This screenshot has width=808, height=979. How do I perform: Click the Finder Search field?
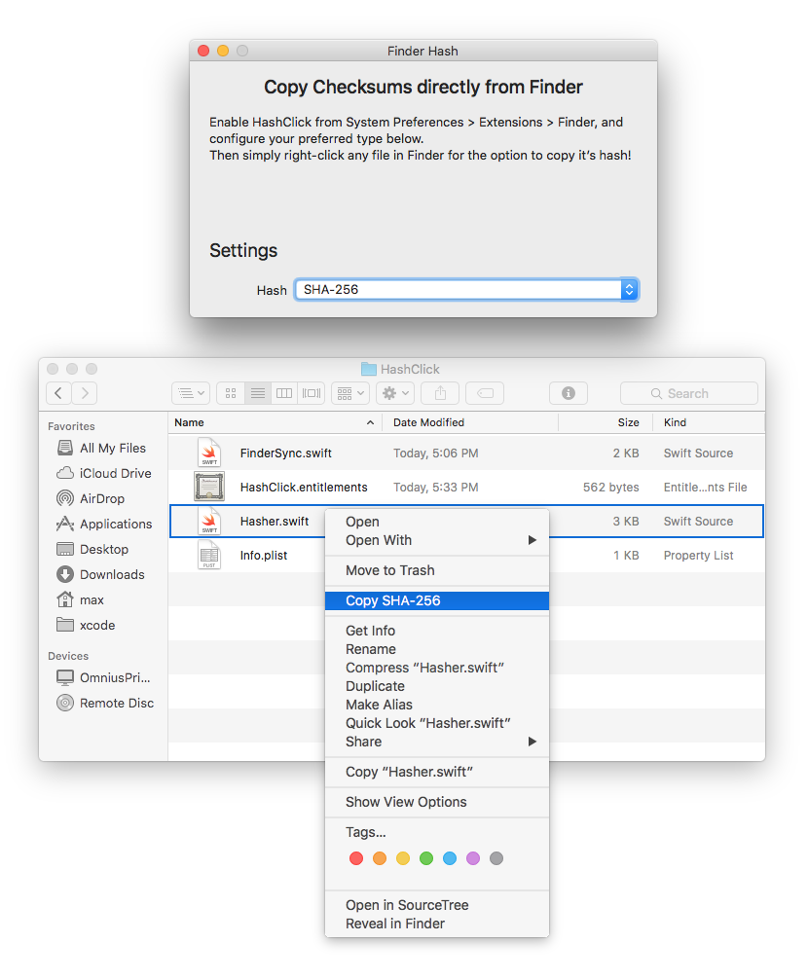click(x=688, y=393)
